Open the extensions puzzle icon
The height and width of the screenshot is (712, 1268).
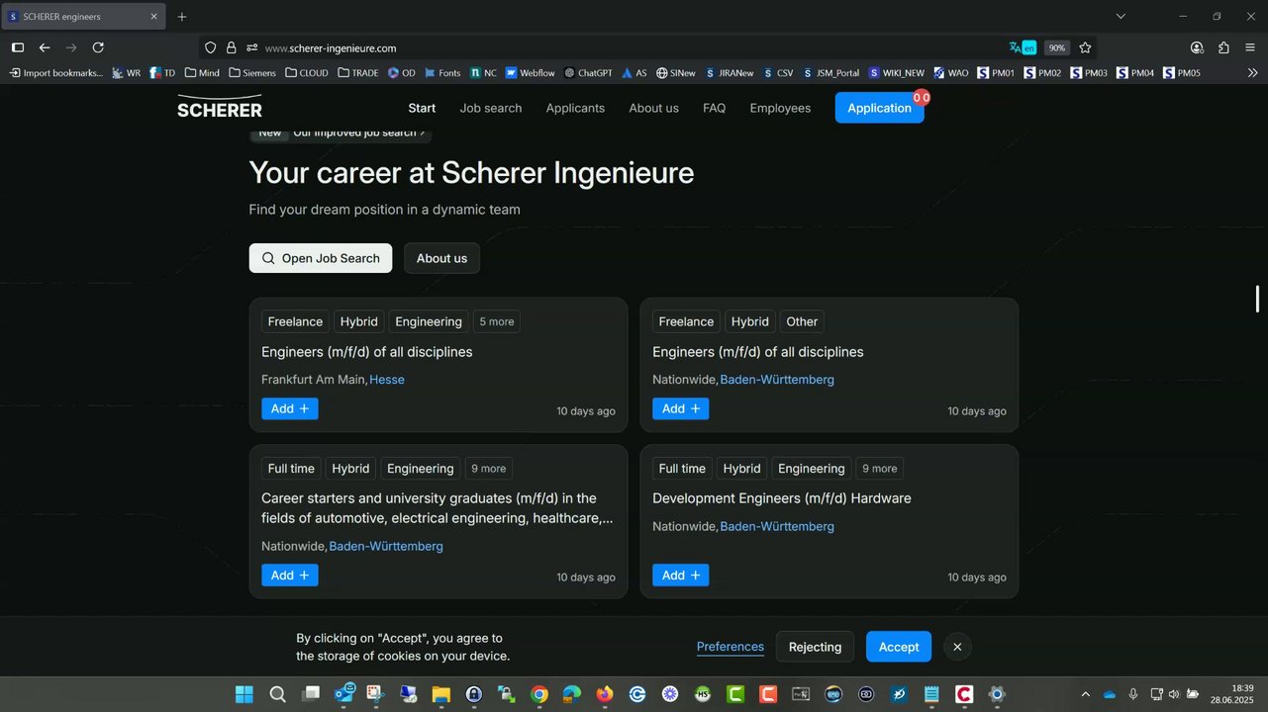pyautogui.click(x=1223, y=47)
